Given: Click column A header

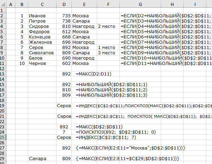Looking at the screenshot, I should pos(11,4).
